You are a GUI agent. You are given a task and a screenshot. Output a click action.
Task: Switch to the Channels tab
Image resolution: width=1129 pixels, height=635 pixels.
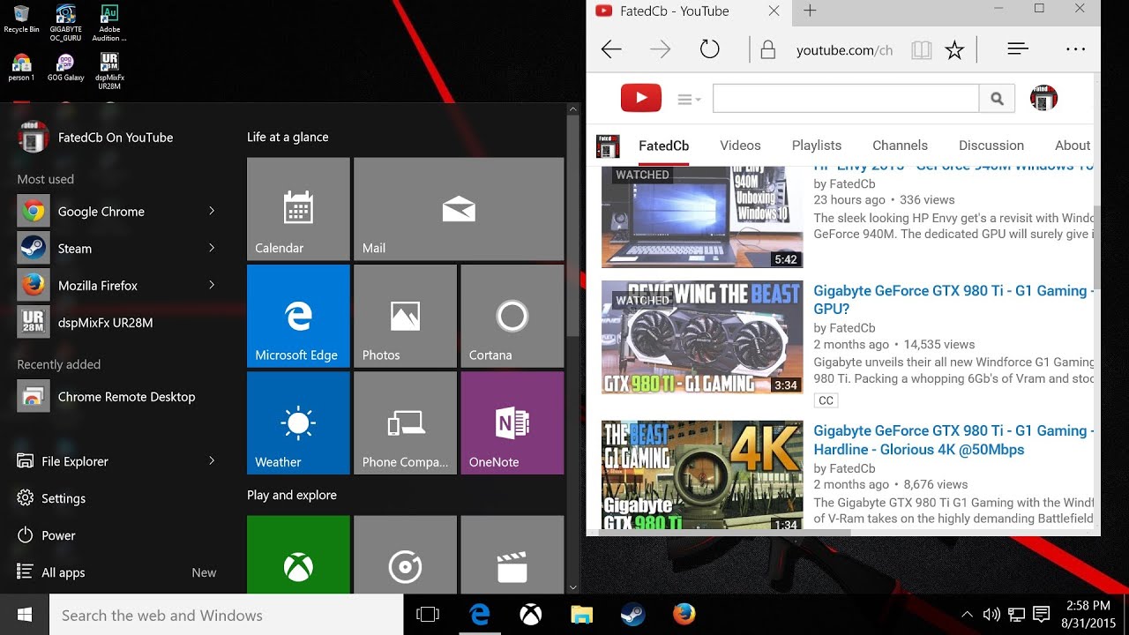pyautogui.click(x=900, y=146)
